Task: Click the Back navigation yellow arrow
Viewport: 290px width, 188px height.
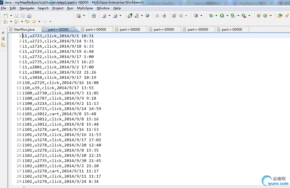Action: pos(34,22)
